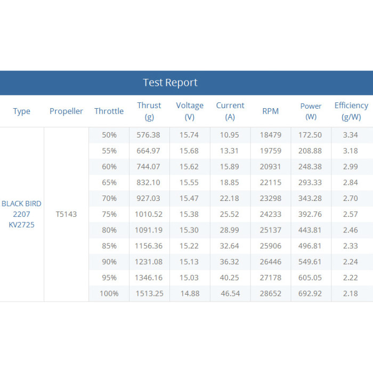Click the Test Report title
Image resolution: width=373 pixels, height=373 pixels.
pos(170,83)
